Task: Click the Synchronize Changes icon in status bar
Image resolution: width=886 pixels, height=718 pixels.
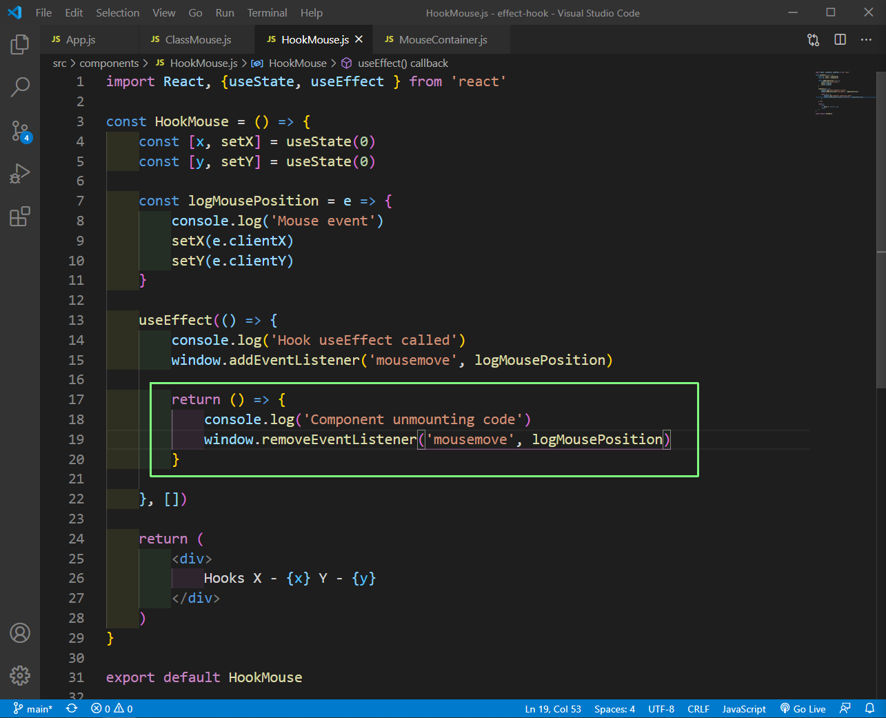Action: click(x=72, y=708)
